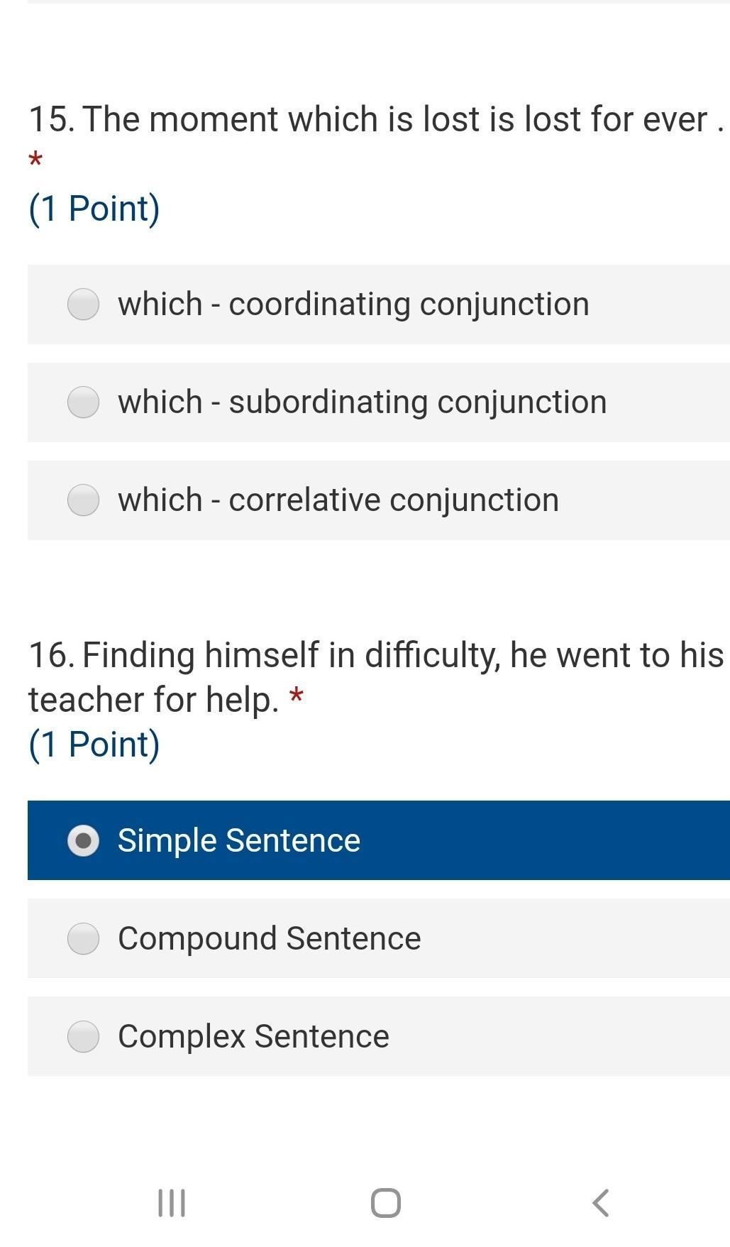This screenshot has height=1247, width=730.
Task: Select the 'which - correlative conjunction' radio circle
Action: 83,500
